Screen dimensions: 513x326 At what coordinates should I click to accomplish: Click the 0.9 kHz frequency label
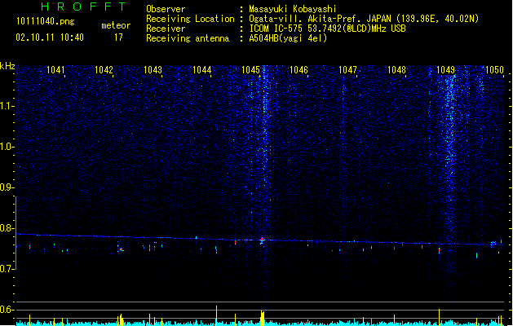pyautogui.click(x=7, y=187)
